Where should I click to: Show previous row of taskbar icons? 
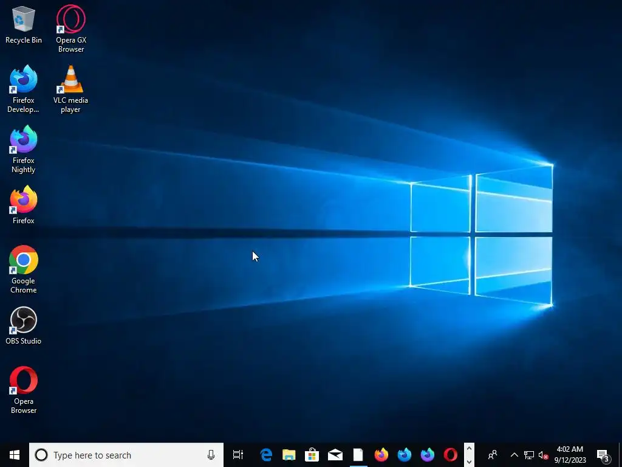tap(469, 448)
